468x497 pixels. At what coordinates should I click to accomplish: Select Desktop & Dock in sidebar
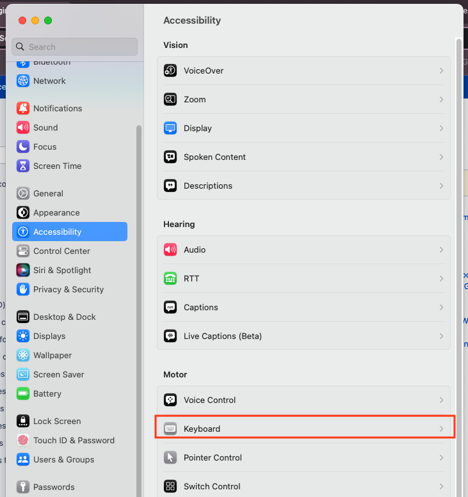pos(64,317)
